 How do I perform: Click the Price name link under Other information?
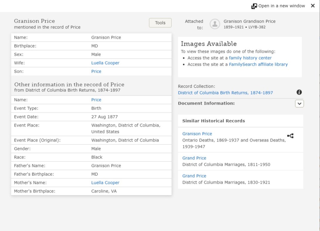pos(96,100)
